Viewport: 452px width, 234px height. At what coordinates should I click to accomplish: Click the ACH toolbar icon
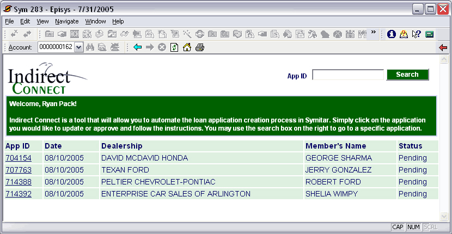click(75, 34)
